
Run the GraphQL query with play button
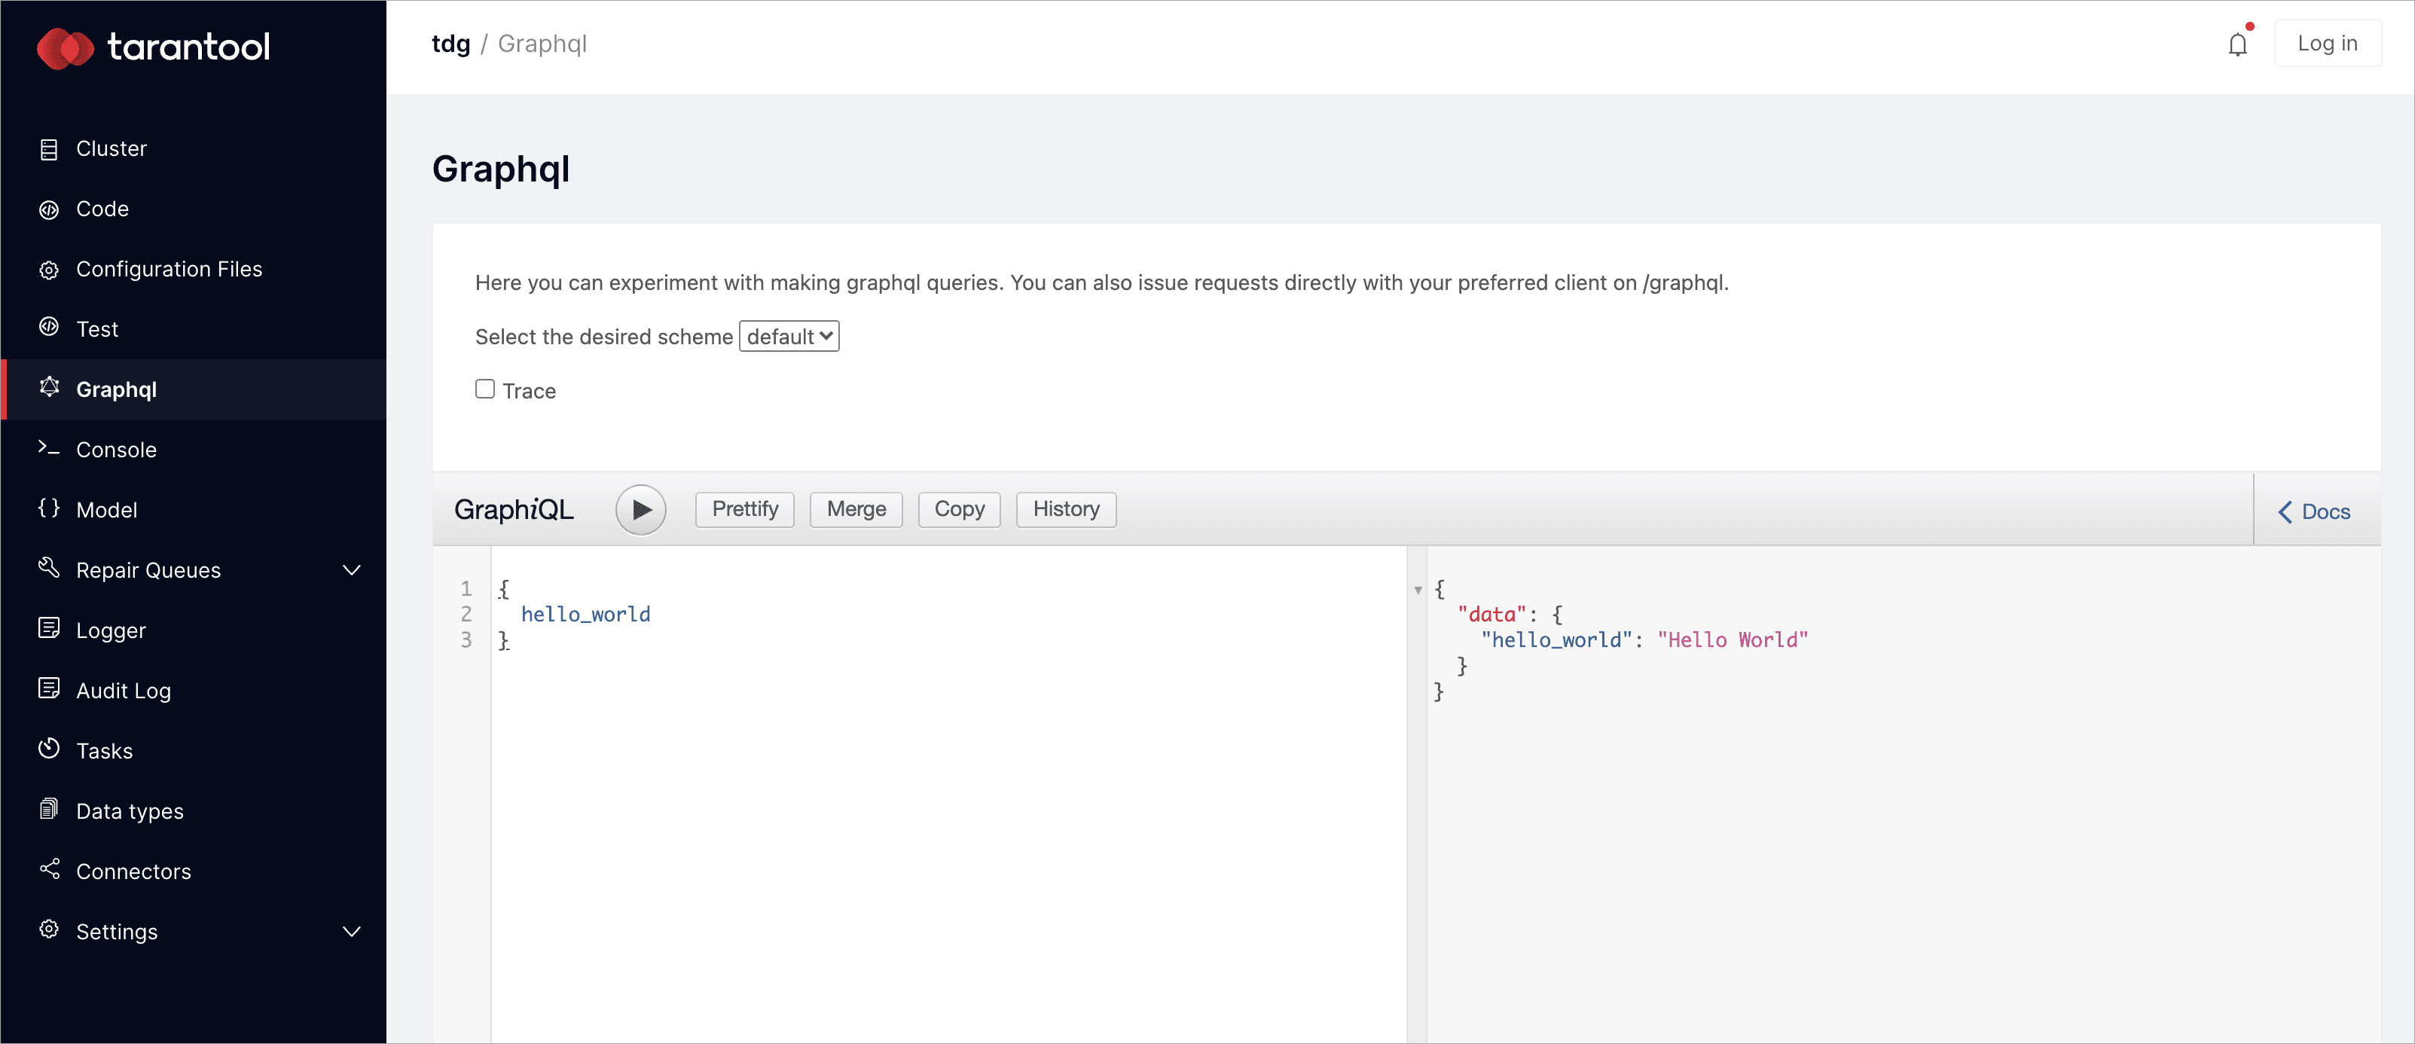click(x=640, y=510)
